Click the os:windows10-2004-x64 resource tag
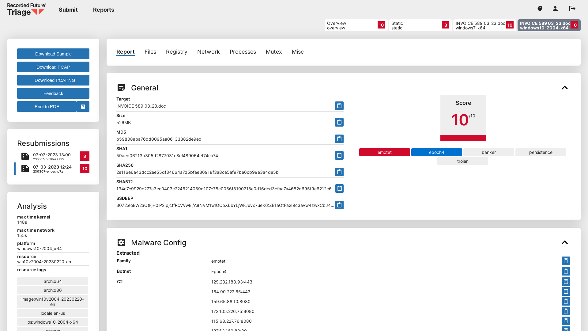The image size is (588, 331). pyautogui.click(x=53, y=322)
